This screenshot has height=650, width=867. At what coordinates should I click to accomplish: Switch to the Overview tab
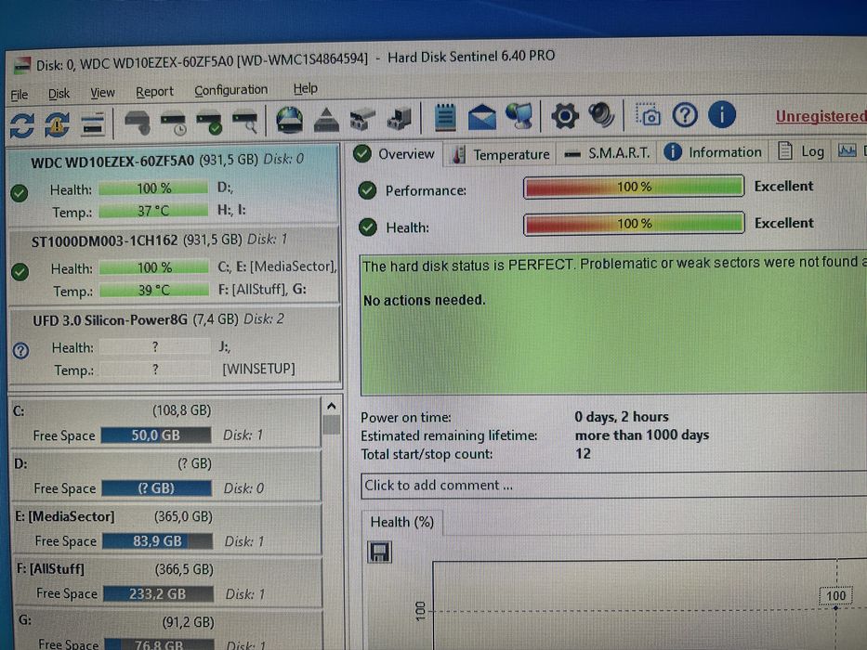coord(394,153)
